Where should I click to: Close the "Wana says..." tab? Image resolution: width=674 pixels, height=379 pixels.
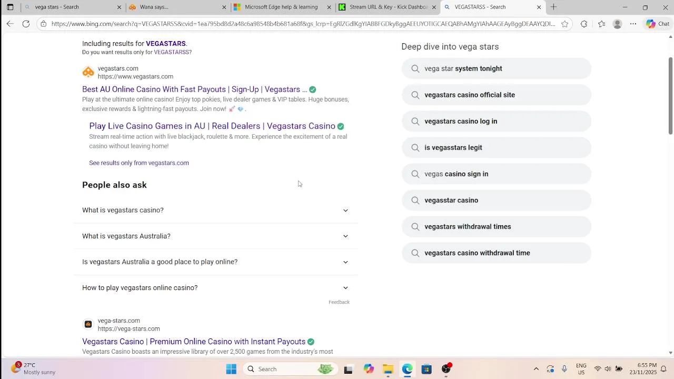click(x=224, y=7)
